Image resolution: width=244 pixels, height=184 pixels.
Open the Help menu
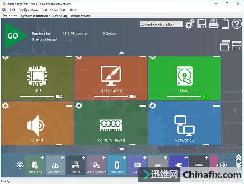click(73, 10)
